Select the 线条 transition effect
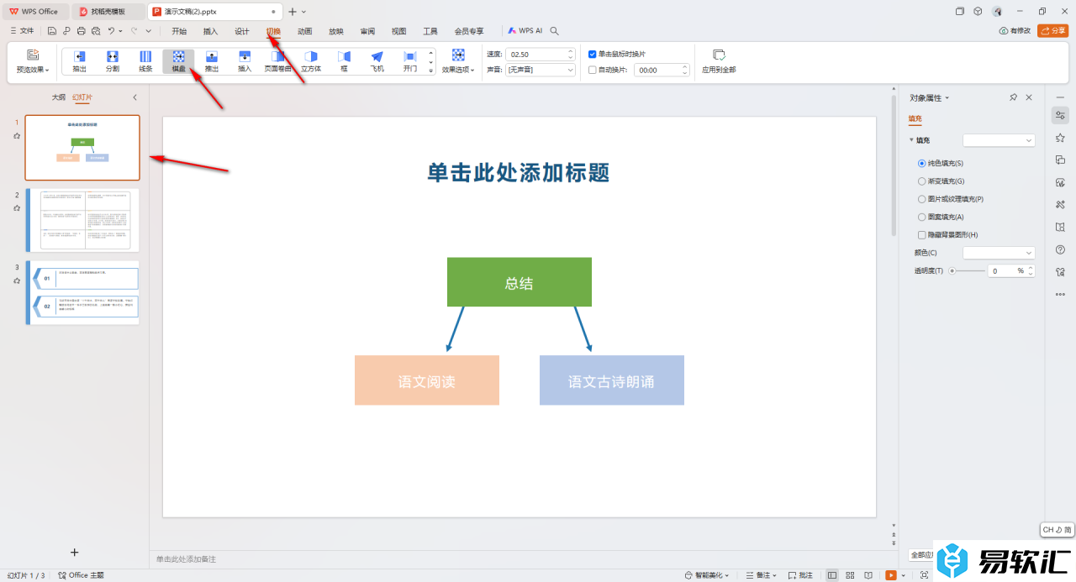Image resolution: width=1076 pixels, height=582 pixels. pyautogui.click(x=145, y=61)
